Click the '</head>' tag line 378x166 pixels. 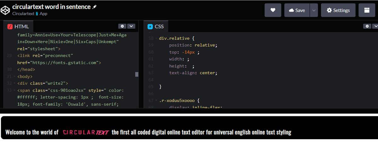click(x=26, y=70)
